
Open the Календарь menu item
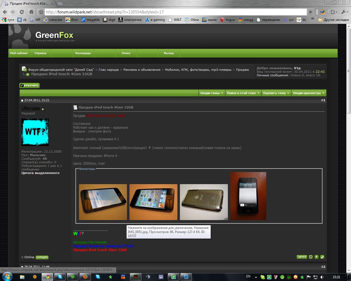click(x=83, y=53)
